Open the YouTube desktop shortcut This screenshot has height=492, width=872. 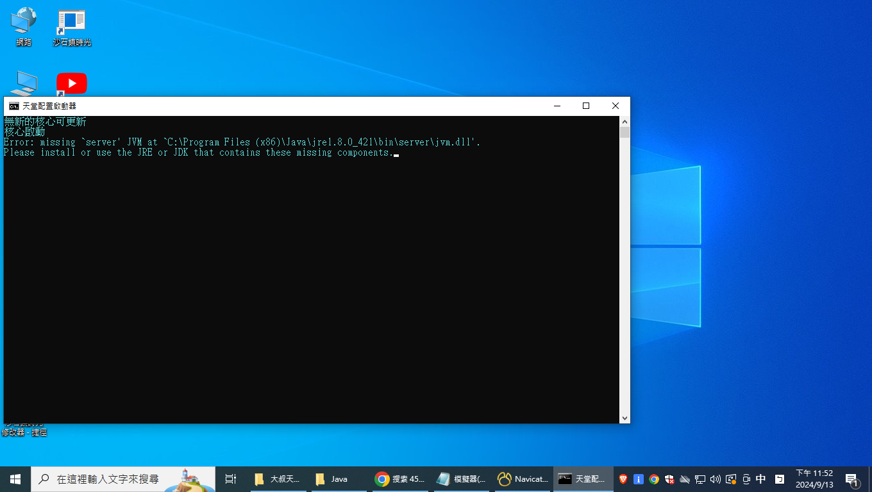(x=72, y=84)
